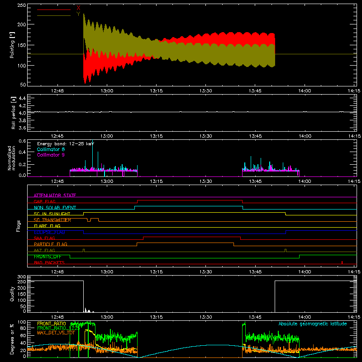The height and width of the screenshot is (362, 362).
Task: Click the Flags axis title
Action: coord(18,226)
